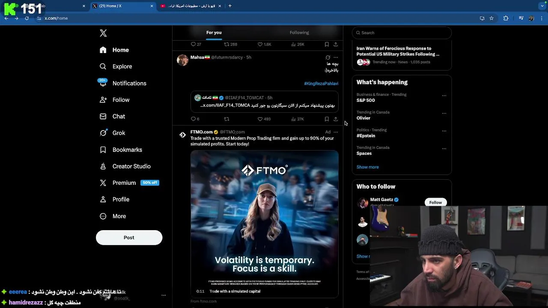The height and width of the screenshot is (308, 548).
Task: Bookmark this page with the star icon
Action: point(491,18)
